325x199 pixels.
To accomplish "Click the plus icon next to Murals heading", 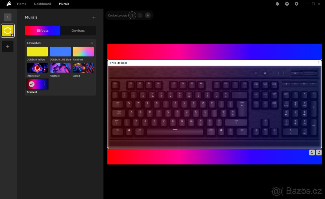I will point(94,17).
